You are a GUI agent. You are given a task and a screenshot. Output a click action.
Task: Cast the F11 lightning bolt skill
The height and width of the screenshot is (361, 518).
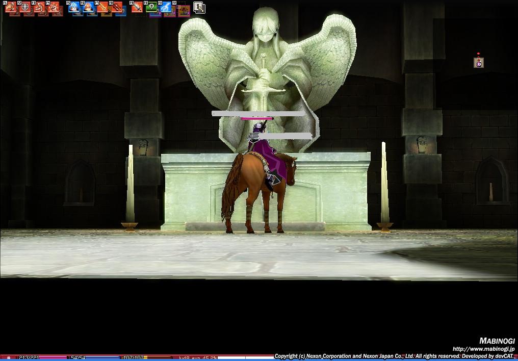(166, 7)
